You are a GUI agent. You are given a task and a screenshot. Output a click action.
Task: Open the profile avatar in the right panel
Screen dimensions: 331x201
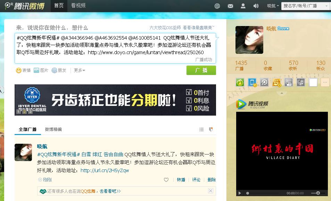[x=249, y=40]
